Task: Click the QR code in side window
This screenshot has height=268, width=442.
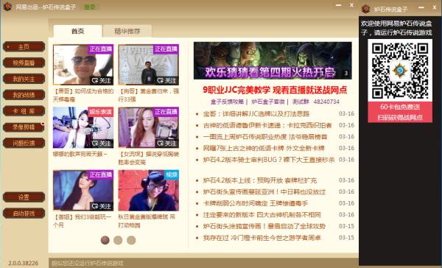Action: point(400,71)
